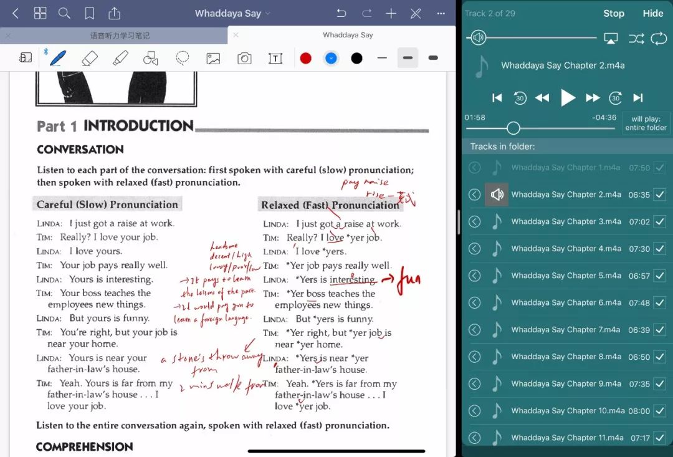Expand the Whaddaya Say title dropdown
This screenshot has height=457, width=673.
click(232, 13)
